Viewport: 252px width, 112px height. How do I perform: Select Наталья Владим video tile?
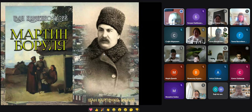(240, 91)
